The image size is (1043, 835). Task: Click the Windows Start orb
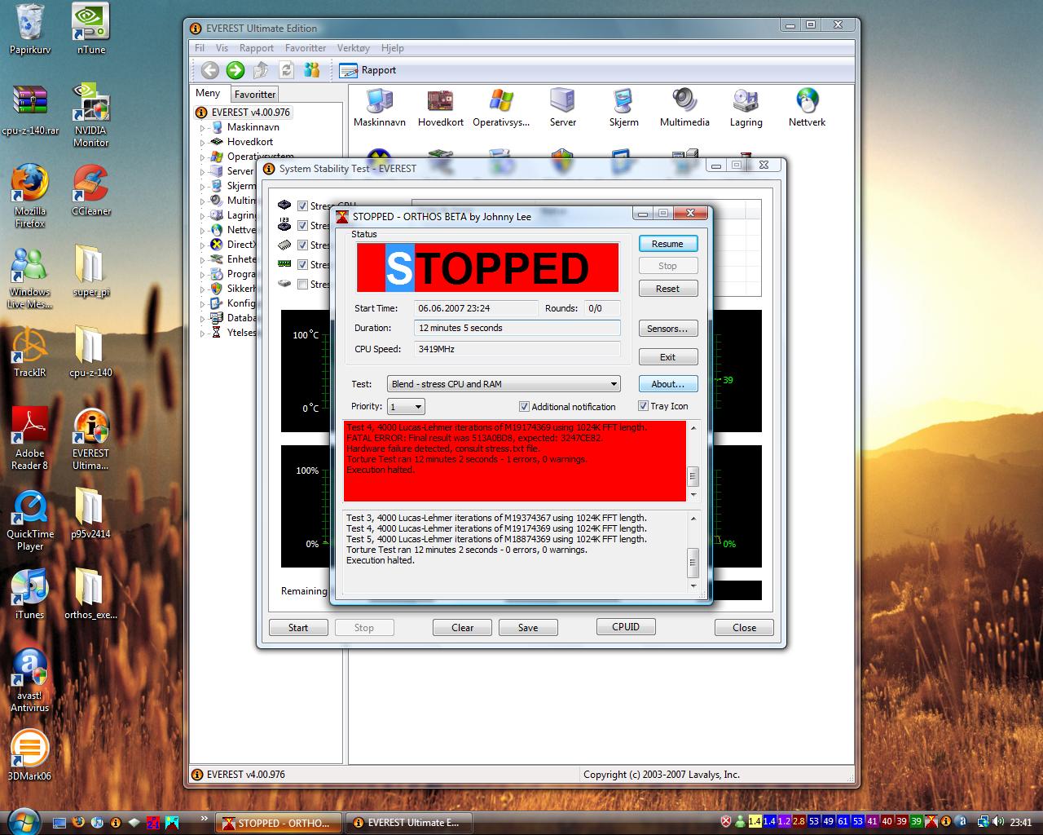point(22,821)
